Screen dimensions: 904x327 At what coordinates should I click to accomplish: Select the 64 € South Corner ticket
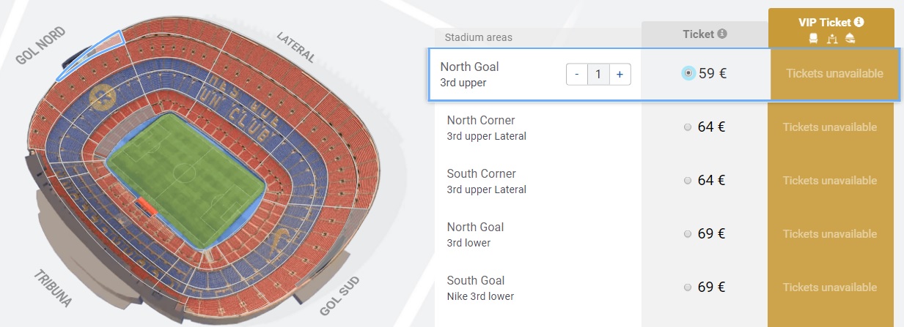(687, 181)
